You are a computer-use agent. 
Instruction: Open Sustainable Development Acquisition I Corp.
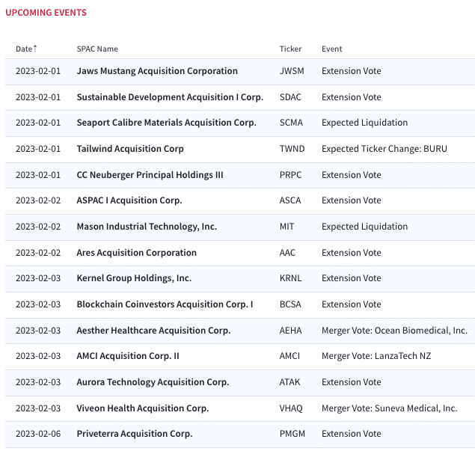[x=170, y=97]
